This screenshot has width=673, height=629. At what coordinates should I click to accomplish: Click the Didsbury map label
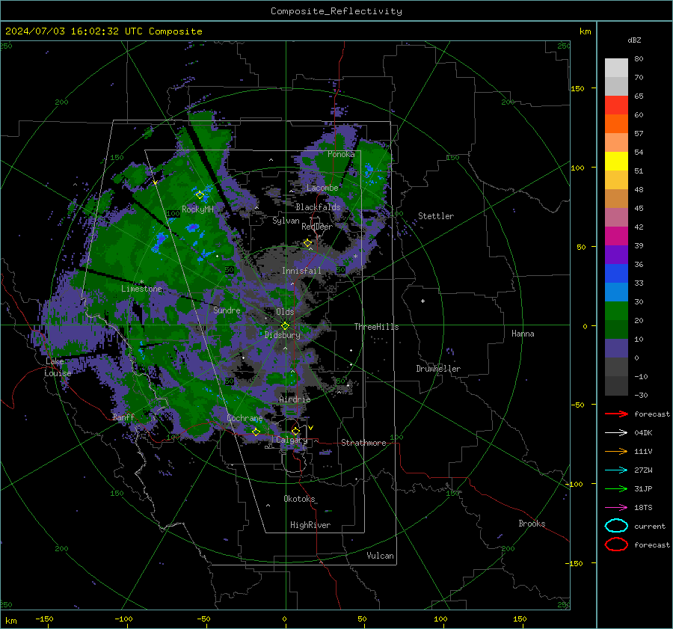point(283,335)
